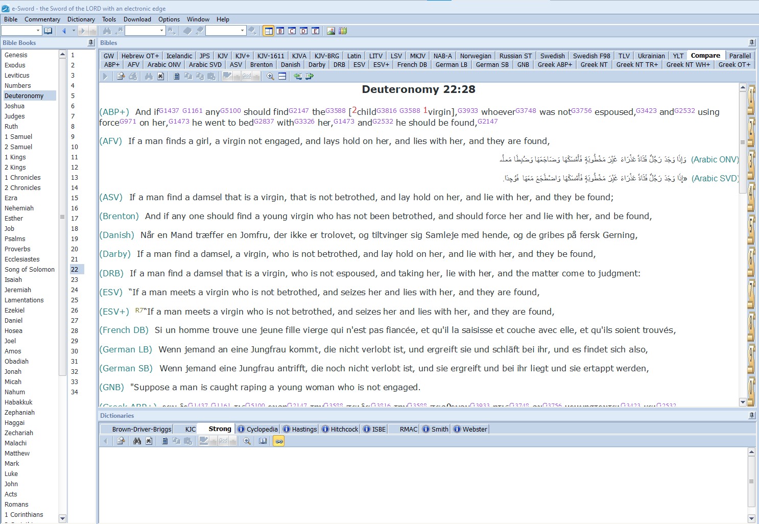
Task: Open Back history dropdown arrow
Action: (74, 31)
